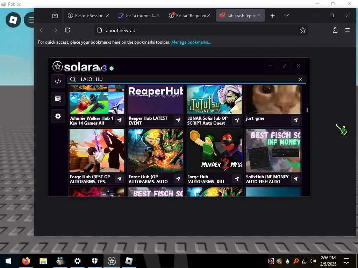Minimize the Solara v3 window
358x268 pixels.
click(270, 66)
